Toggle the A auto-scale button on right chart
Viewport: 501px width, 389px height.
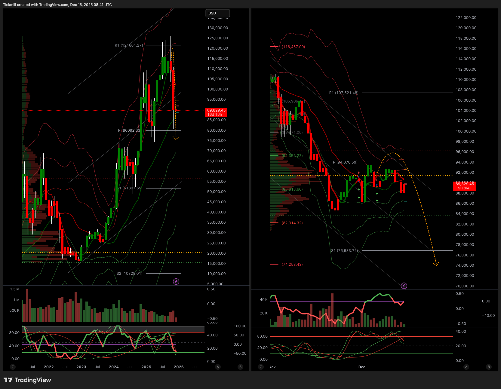point(466,367)
